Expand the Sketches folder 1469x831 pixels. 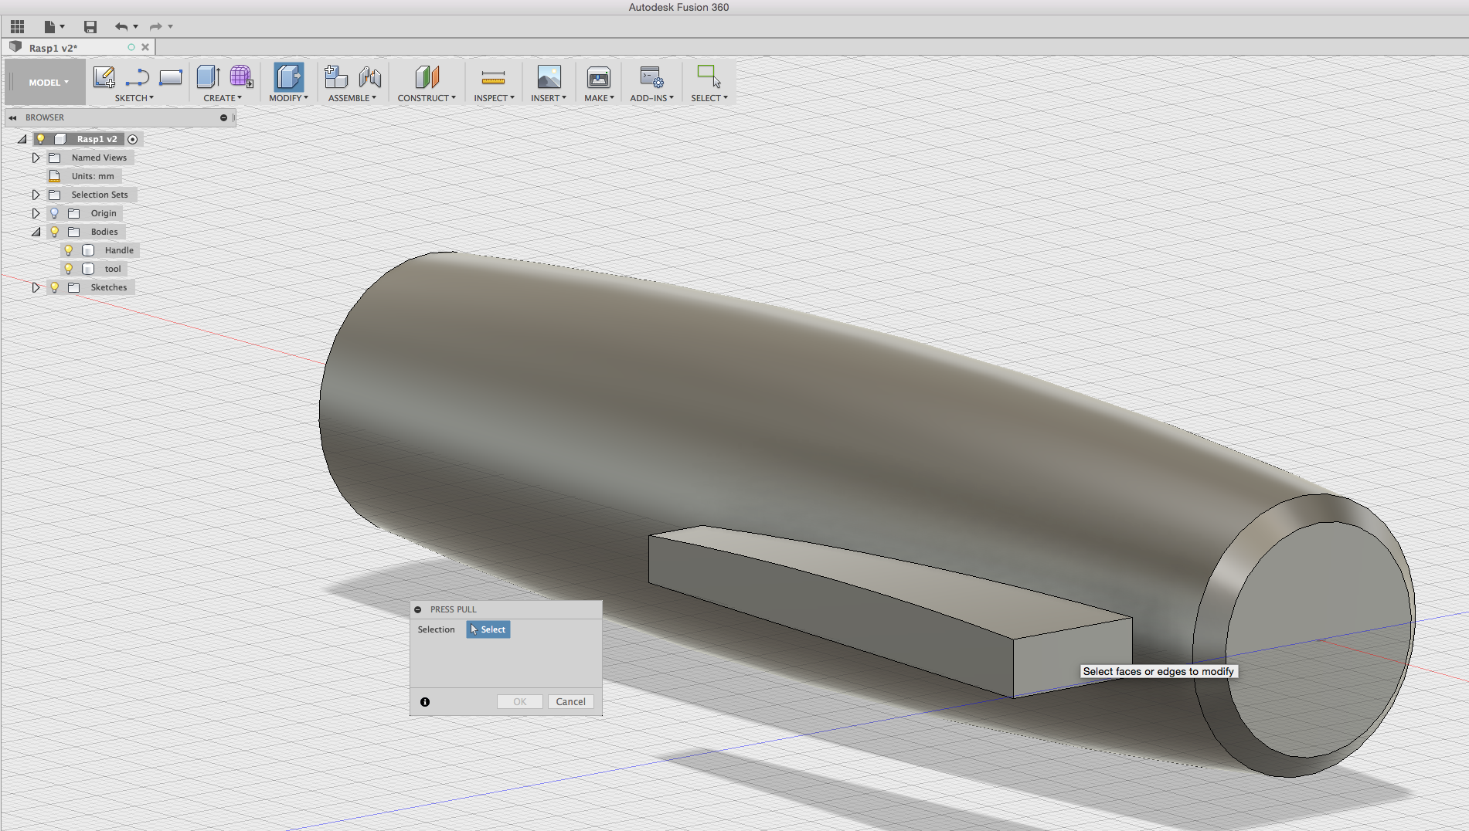pyautogui.click(x=36, y=287)
